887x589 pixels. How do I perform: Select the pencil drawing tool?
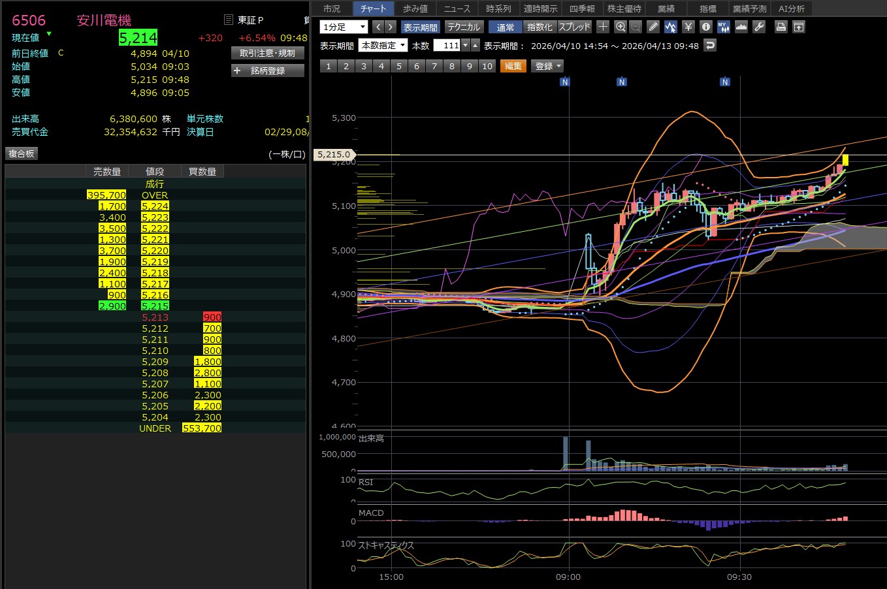pyautogui.click(x=653, y=27)
